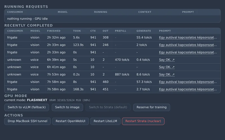Click the RECENTLY COMPLETED section heading
The height and width of the screenshot is (140, 225).
(29, 25)
